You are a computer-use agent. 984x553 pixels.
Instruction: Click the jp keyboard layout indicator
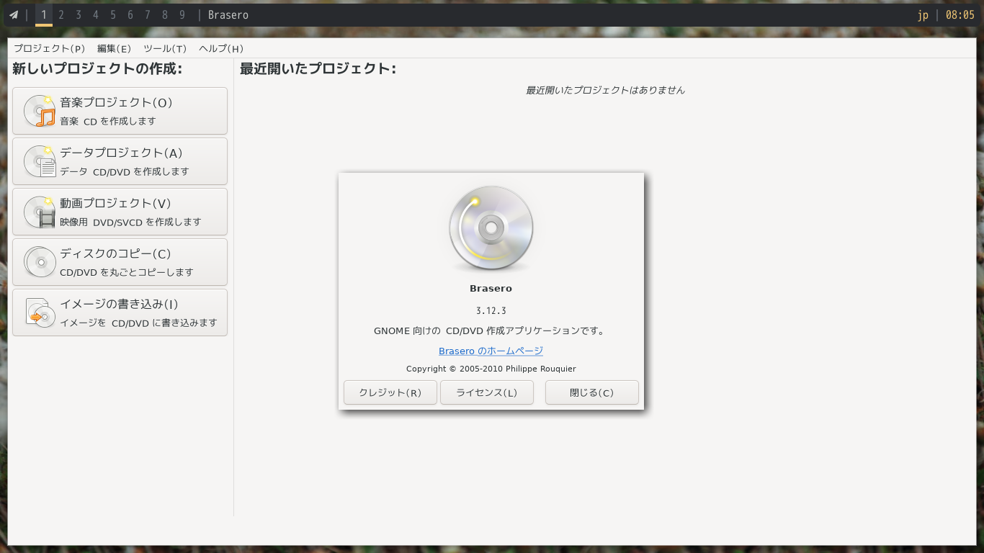click(923, 15)
